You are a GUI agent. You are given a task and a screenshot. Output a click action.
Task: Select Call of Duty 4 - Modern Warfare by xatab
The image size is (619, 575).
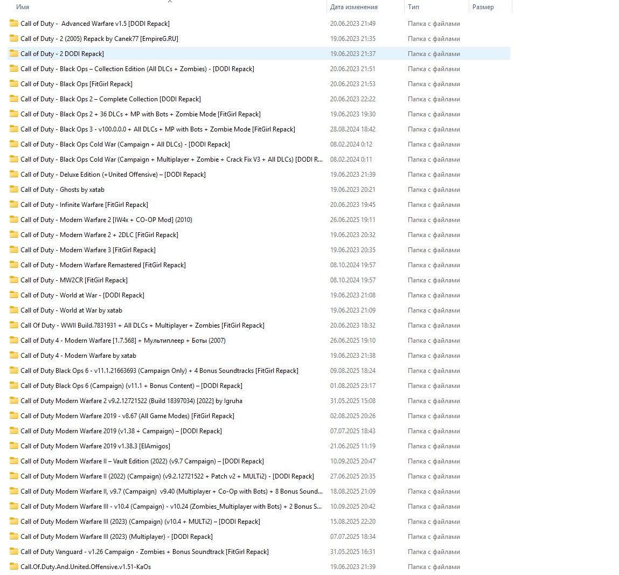pos(78,356)
